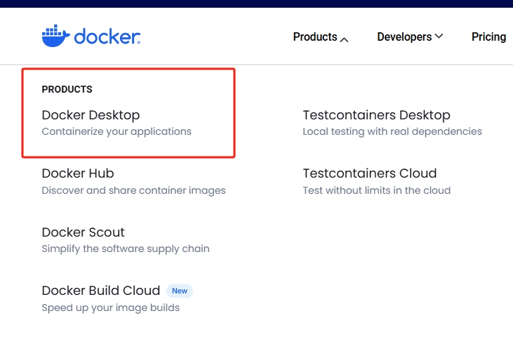Click 'Speed up your image builds' text
Image resolution: width=513 pixels, height=344 pixels.
(x=111, y=307)
